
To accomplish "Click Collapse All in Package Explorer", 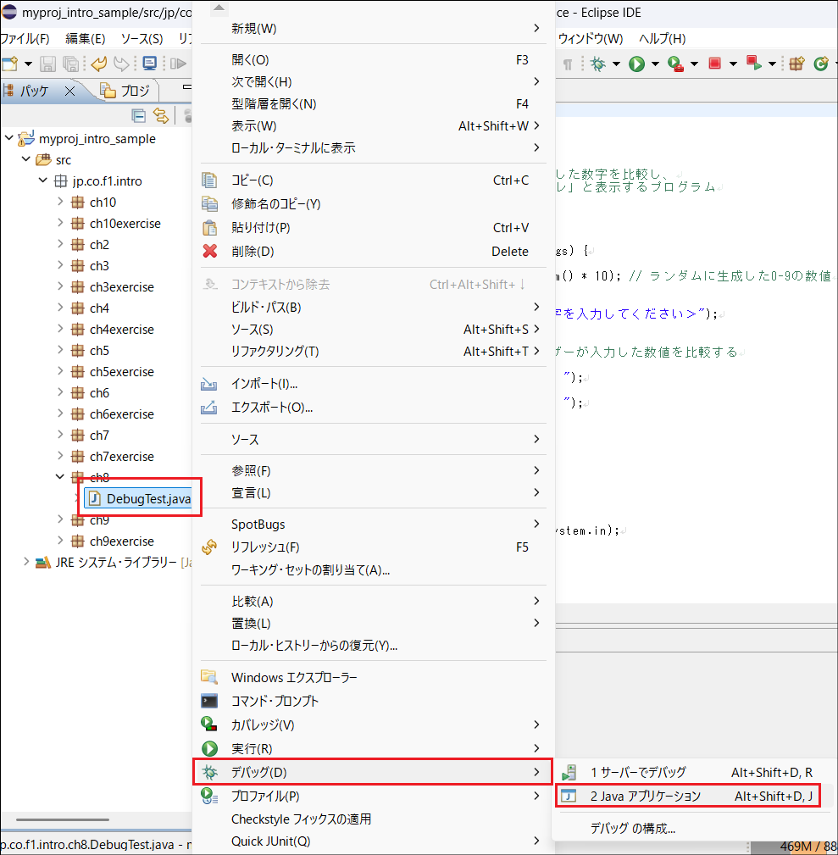I will pos(139,116).
